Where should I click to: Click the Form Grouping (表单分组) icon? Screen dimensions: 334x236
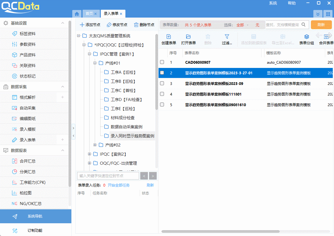click(307, 37)
